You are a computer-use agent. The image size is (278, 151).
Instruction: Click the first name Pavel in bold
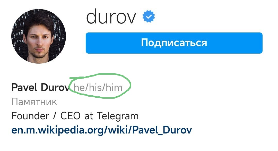pyautogui.click(x=24, y=87)
